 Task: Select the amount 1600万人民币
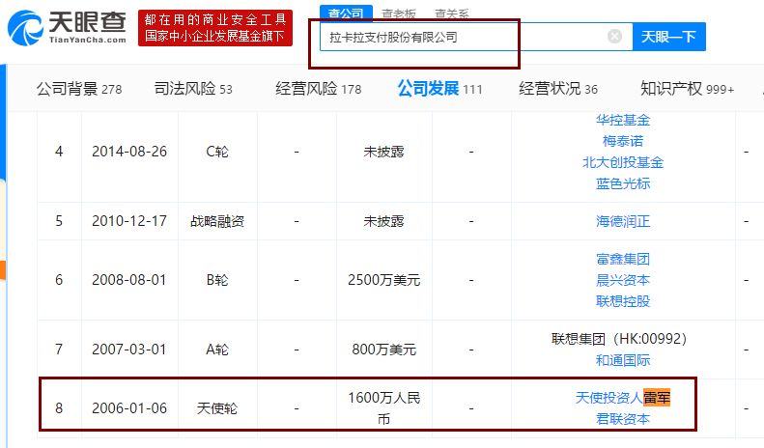click(x=384, y=408)
